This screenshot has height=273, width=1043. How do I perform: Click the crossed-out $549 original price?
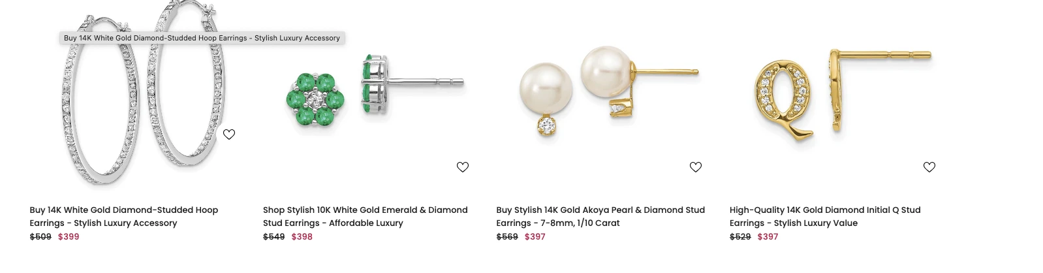pos(273,236)
